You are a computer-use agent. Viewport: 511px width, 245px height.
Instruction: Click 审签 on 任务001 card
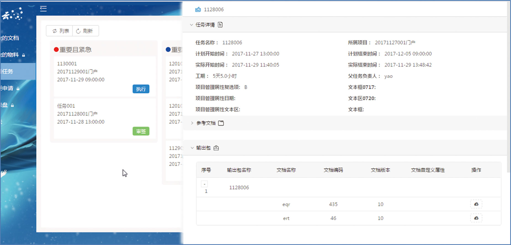[x=141, y=131]
